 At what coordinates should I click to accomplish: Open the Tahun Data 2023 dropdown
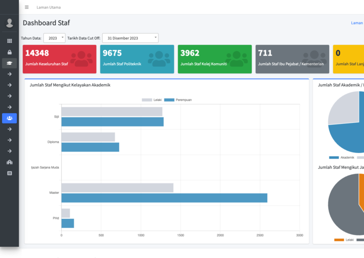tap(54, 38)
